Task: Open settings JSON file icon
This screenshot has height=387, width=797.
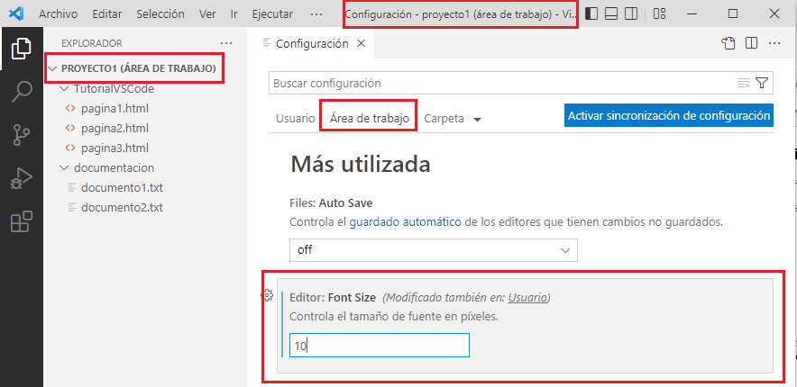Action: click(728, 43)
